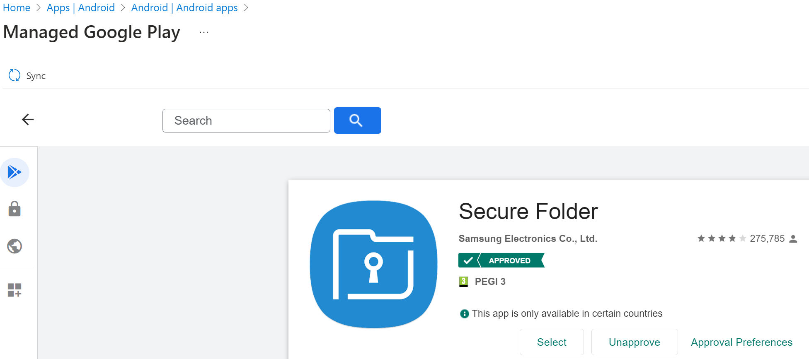Screen dimensions: 809x359
Task: Open the Organize apps grid-plus icon
Action: point(15,290)
